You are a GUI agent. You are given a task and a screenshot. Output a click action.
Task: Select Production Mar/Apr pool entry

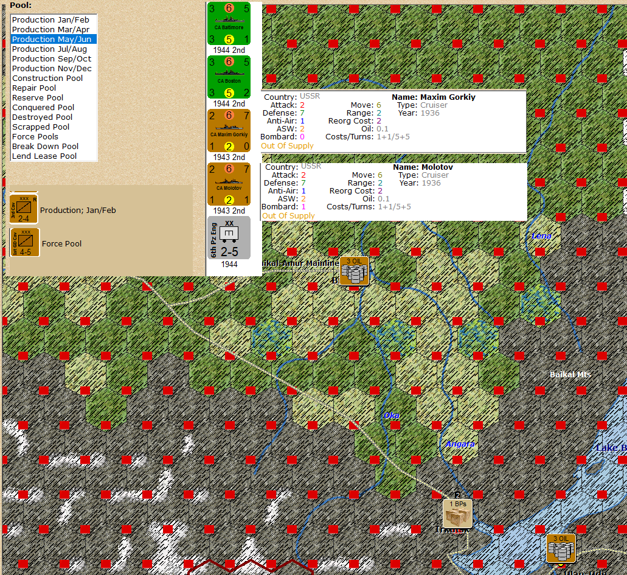tap(54, 30)
